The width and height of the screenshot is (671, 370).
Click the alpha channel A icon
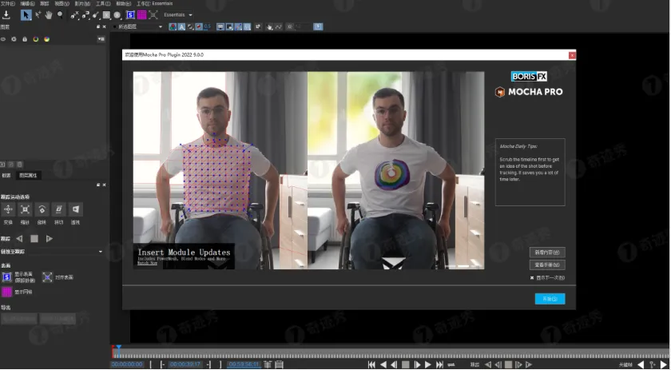[181, 26]
